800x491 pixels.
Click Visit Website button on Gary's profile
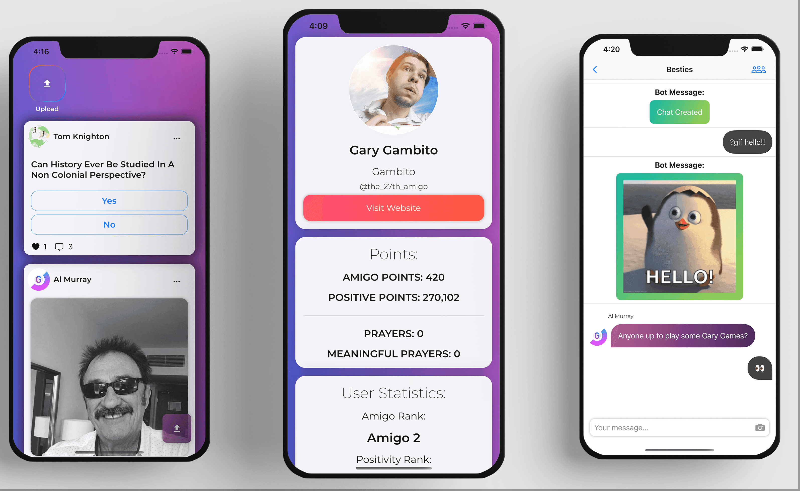pyautogui.click(x=394, y=208)
